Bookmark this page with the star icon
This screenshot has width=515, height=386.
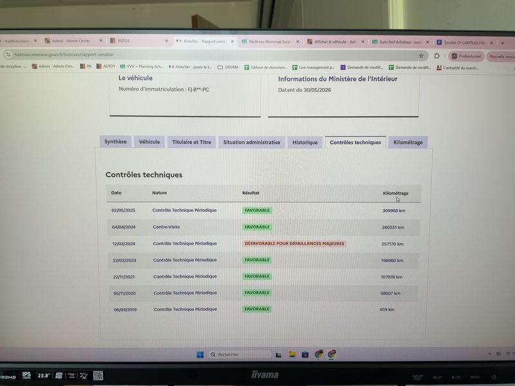421,56
